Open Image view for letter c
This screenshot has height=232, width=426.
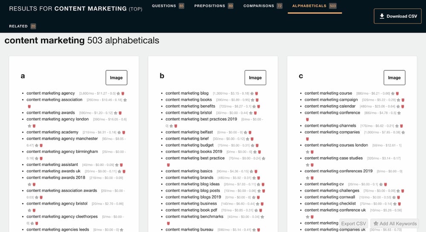coord(394,77)
